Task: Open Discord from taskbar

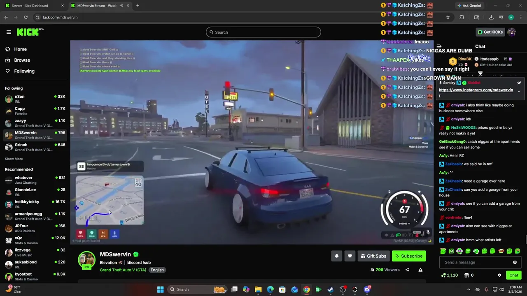Action: [367, 289]
